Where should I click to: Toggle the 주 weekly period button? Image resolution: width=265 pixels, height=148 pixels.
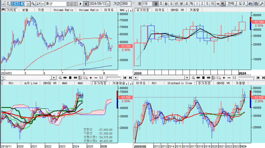click(x=161, y=4)
